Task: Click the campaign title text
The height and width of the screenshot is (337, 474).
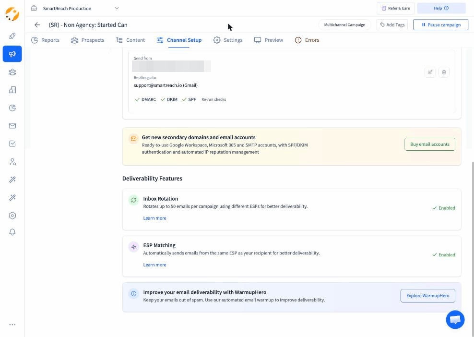Action: point(88,25)
